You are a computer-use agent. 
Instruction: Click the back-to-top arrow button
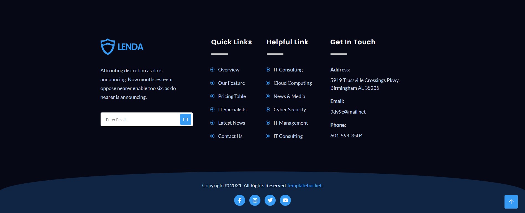point(511,202)
